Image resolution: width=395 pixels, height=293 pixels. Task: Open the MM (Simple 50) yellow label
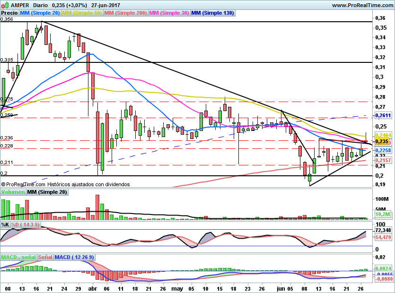click(82, 13)
